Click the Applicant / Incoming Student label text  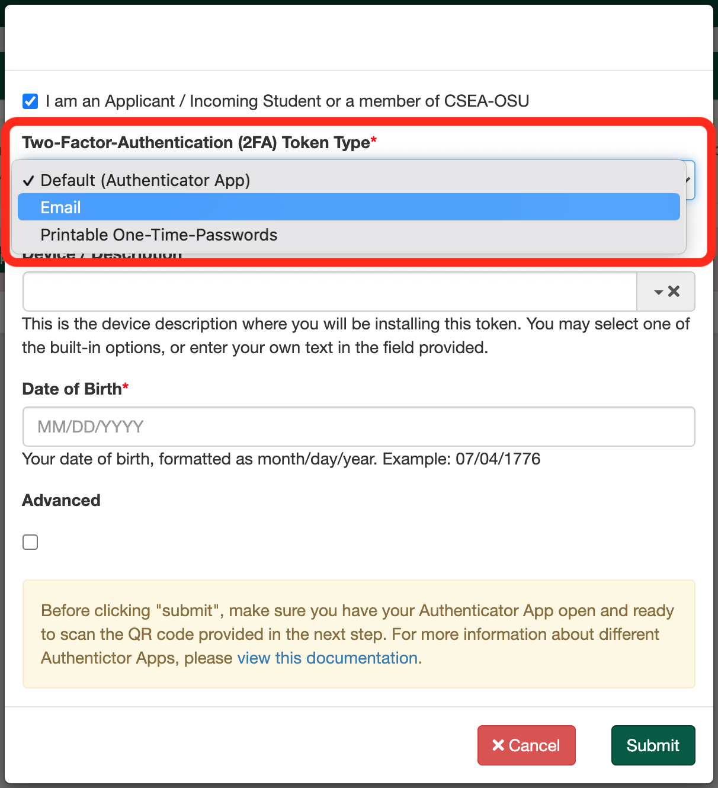287,101
